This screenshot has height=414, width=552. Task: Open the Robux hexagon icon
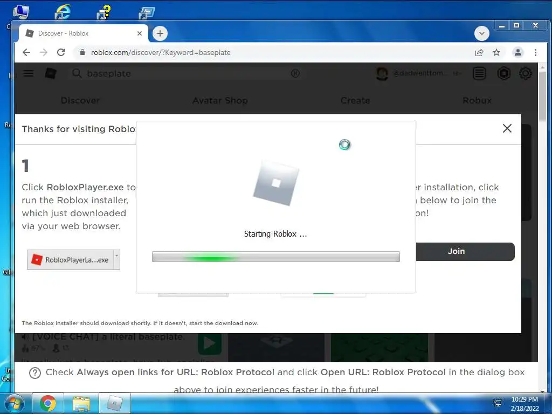point(504,73)
